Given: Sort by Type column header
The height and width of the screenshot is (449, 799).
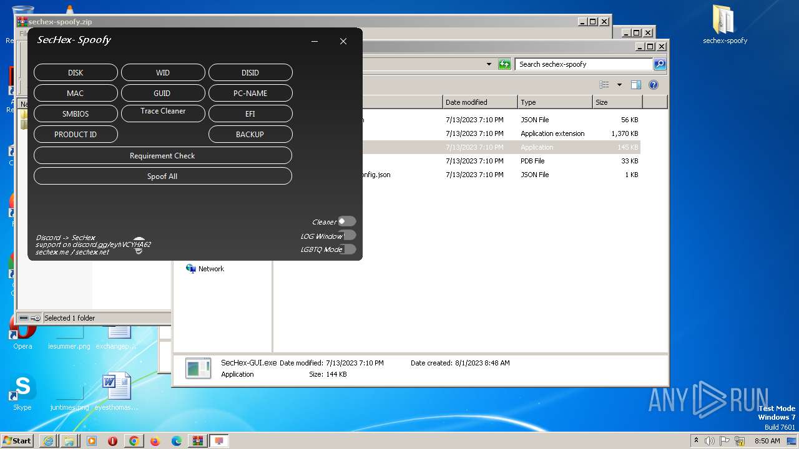Looking at the screenshot, I should 555,102.
